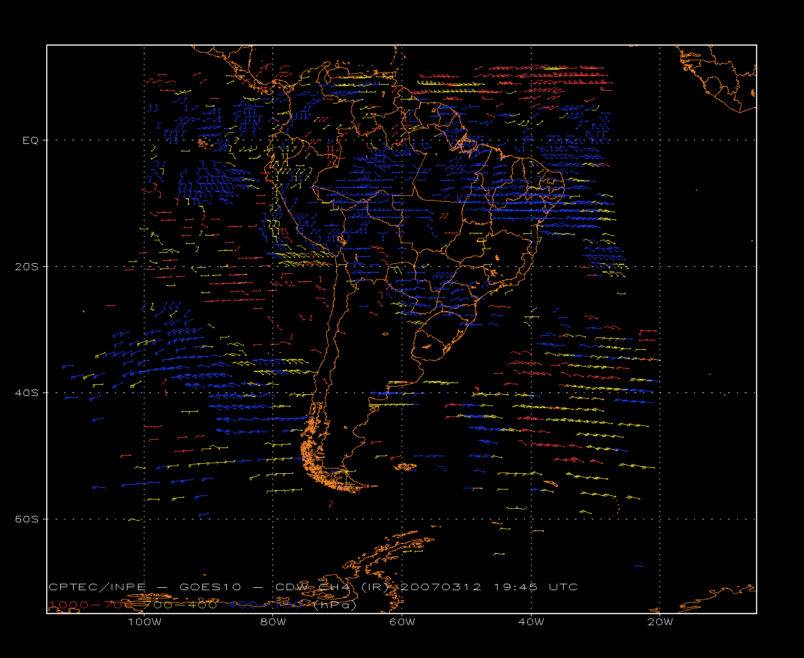Click the 100W longitude label
Viewport: 804px width, 658px height.
144,622
